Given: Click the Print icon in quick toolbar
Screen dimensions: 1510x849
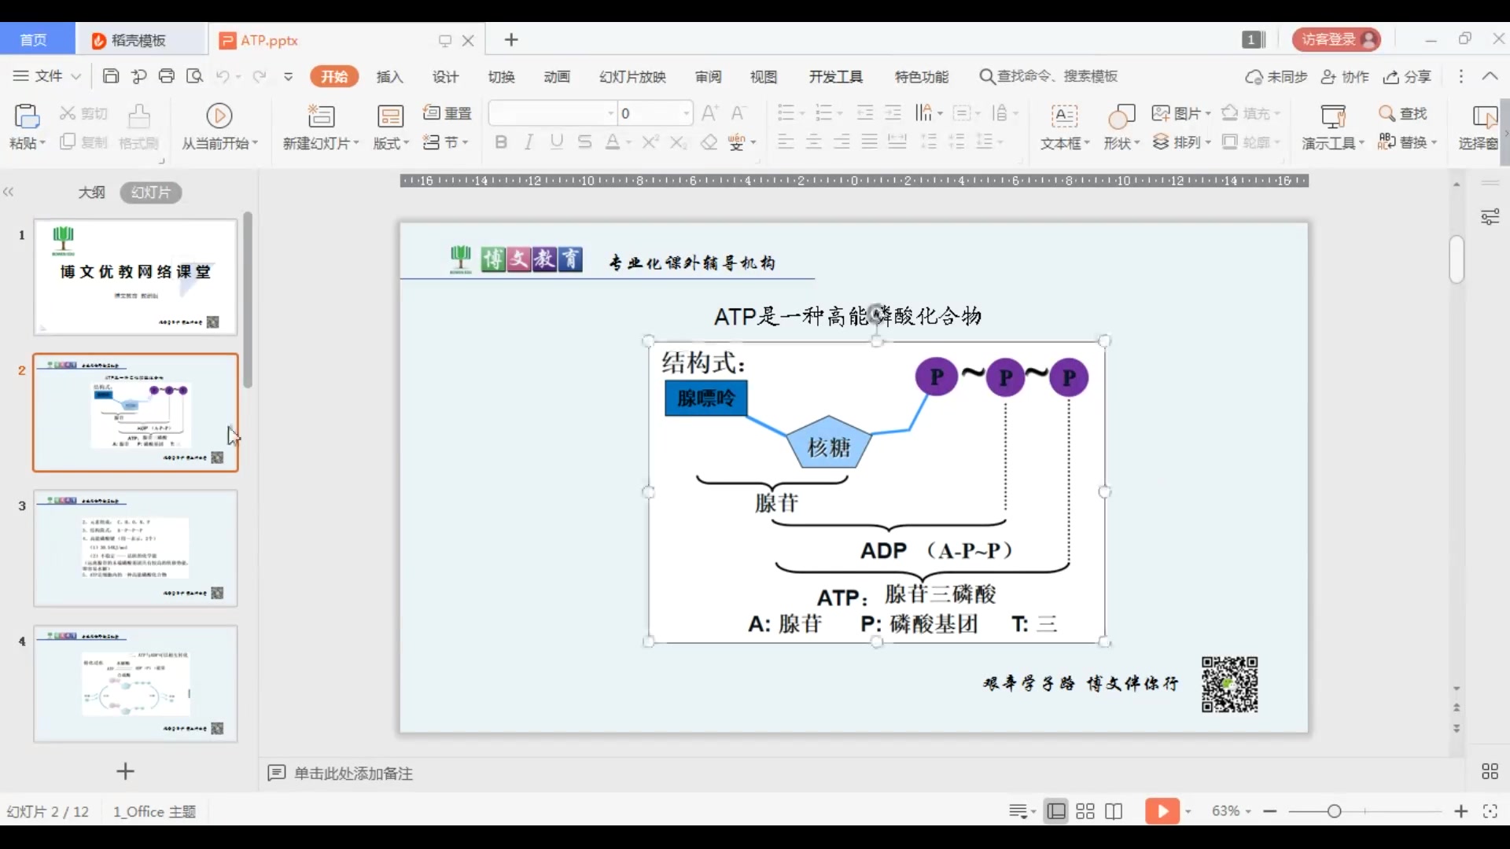Looking at the screenshot, I should tap(166, 76).
